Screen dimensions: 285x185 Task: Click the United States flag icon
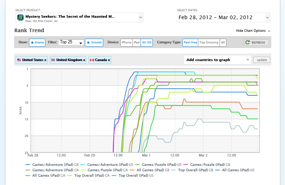pos(19,60)
